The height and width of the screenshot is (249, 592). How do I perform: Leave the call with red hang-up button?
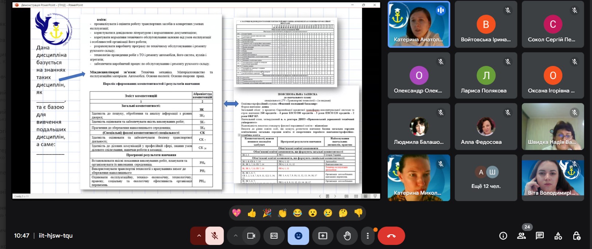point(391,236)
